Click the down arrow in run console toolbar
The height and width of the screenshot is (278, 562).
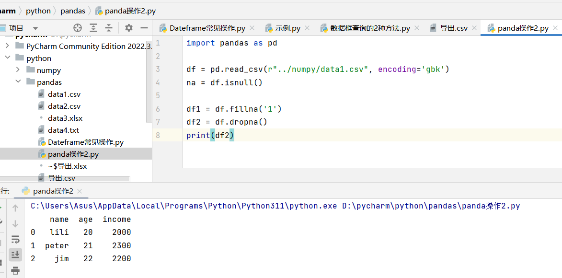[15, 223]
